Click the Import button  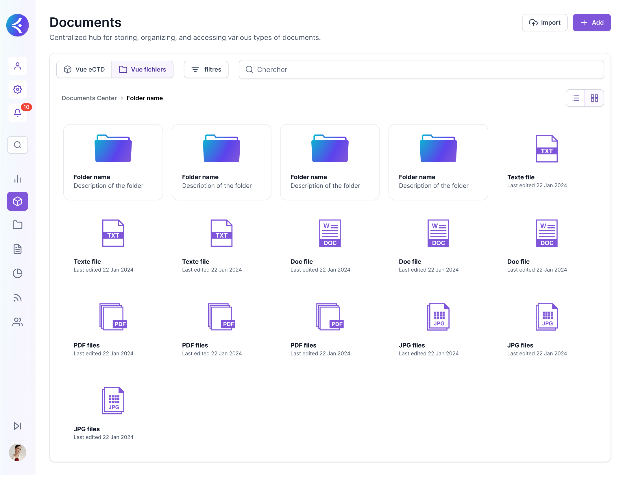pyautogui.click(x=545, y=23)
